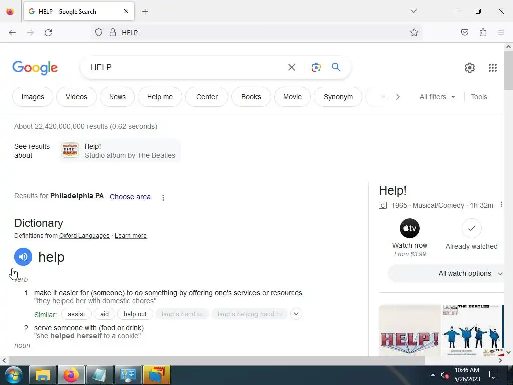
Task: Select synonym help out
Action: (135, 314)
